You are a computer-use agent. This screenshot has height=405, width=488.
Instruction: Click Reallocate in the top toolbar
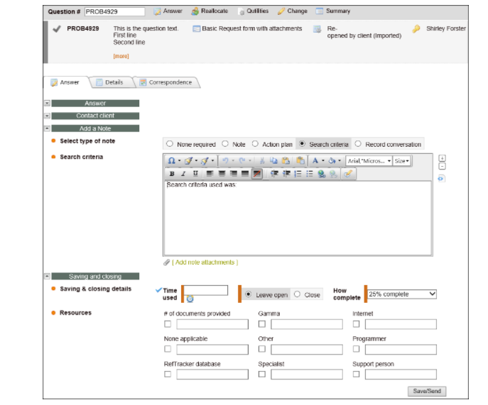210,11
